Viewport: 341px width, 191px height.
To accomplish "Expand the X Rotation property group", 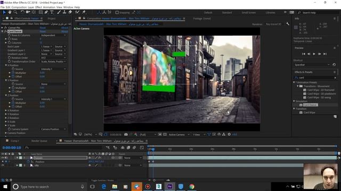I will pos(6,110).
